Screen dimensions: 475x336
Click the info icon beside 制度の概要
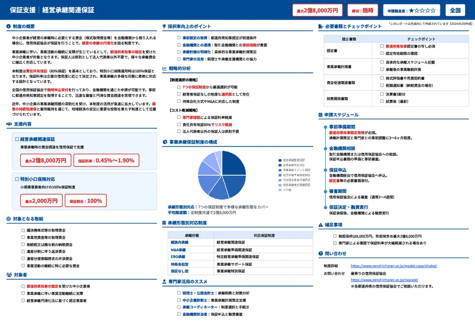pos(9,26)
